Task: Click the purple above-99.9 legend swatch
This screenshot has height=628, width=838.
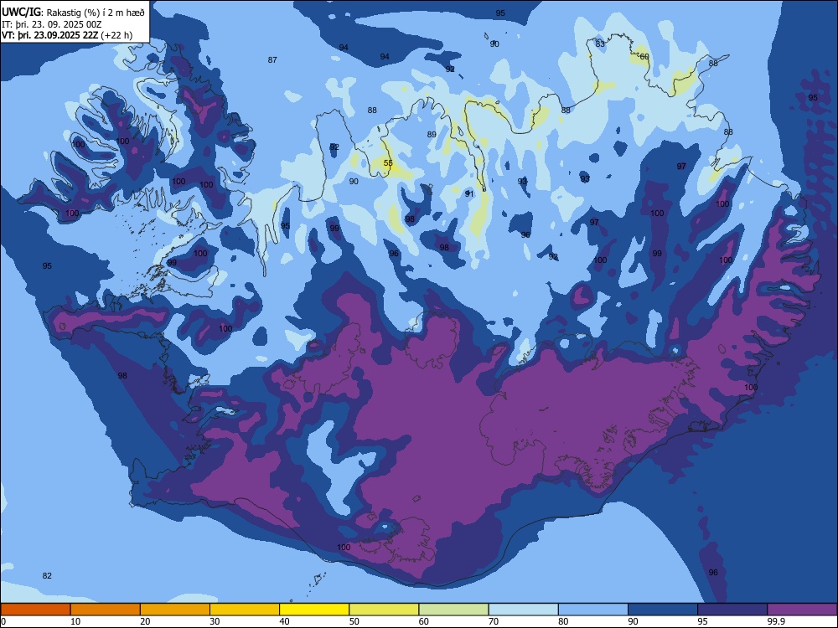Action: (x=802, y=610)
